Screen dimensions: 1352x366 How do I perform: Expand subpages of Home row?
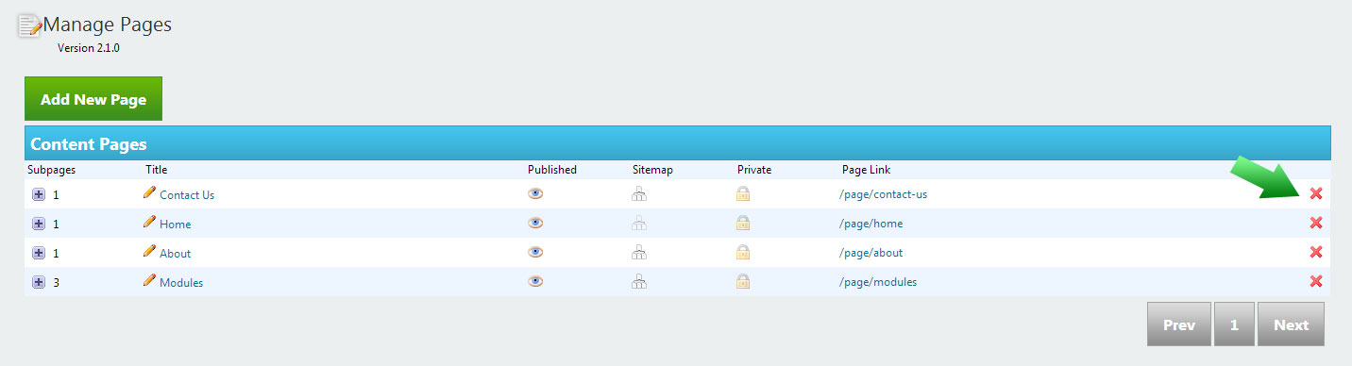[x=39, y=224]
